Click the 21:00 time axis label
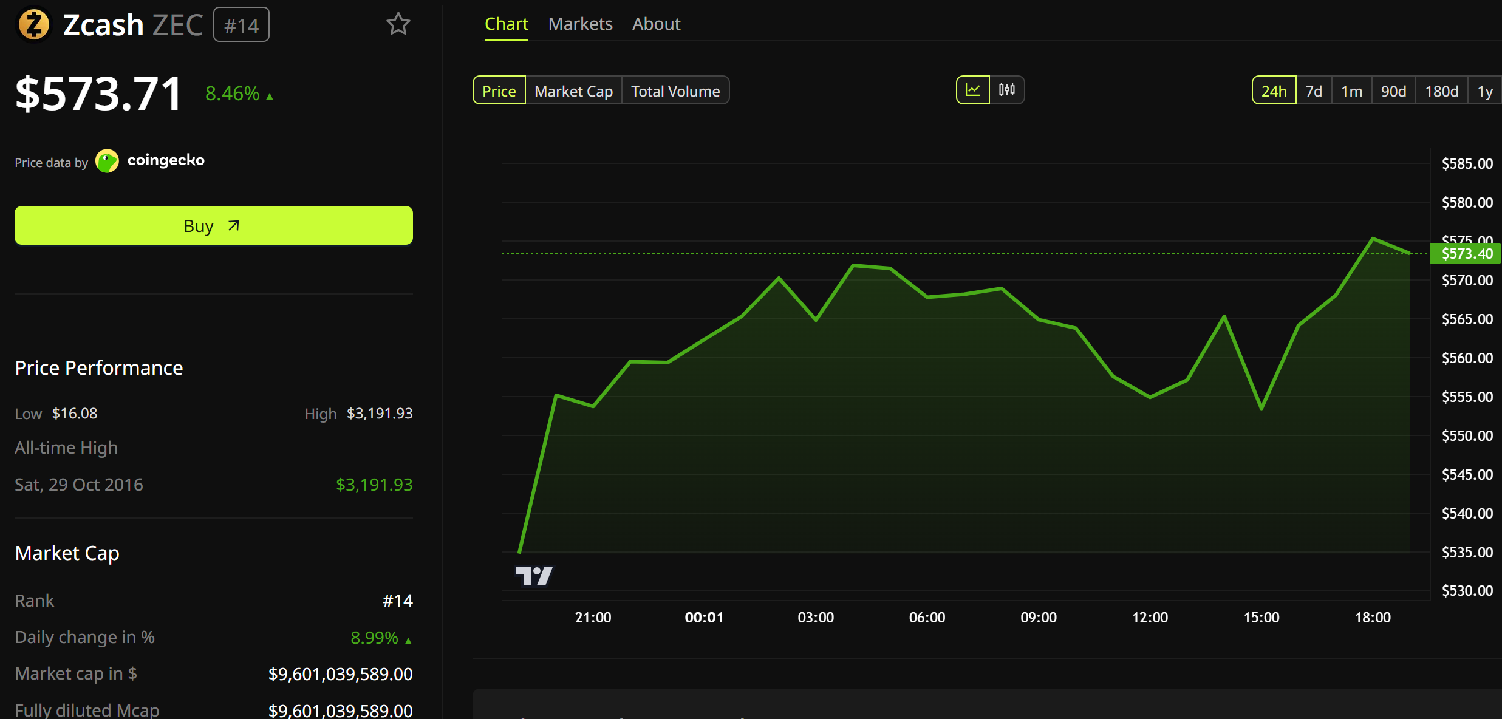The width and height of the screenshot is (1502, 719). coord(593,618)
